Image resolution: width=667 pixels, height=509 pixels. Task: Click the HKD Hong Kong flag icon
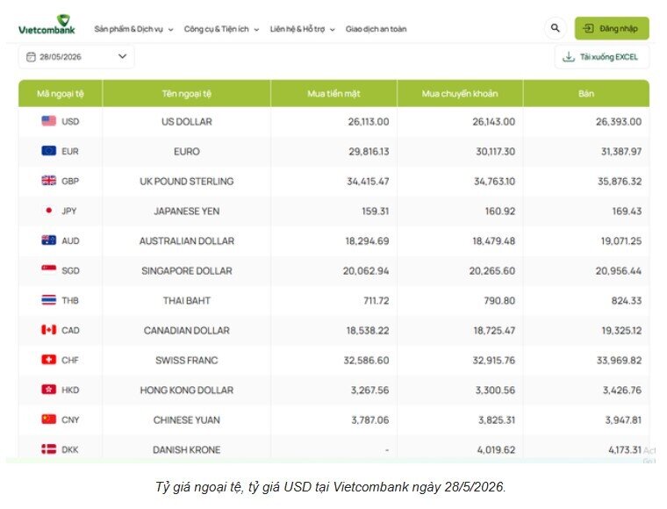tap(49, 390)
